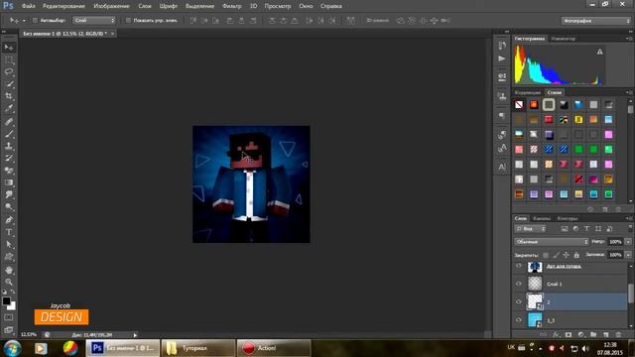Select the Dodge tool
635x357 pixels.
[9, 207]
